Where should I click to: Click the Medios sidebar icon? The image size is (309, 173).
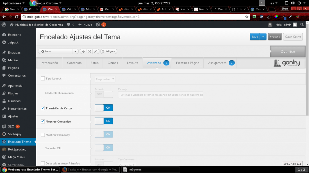pos(4,60)
